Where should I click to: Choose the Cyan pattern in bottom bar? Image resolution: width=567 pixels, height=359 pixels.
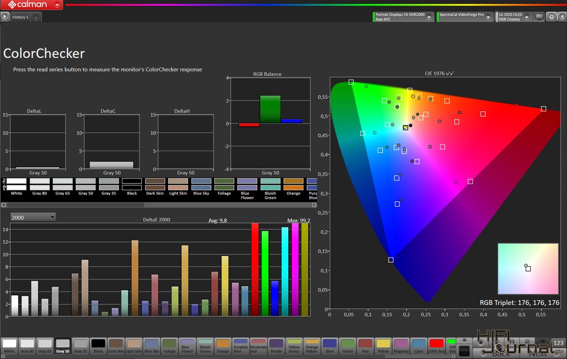(x=418, y=346)
